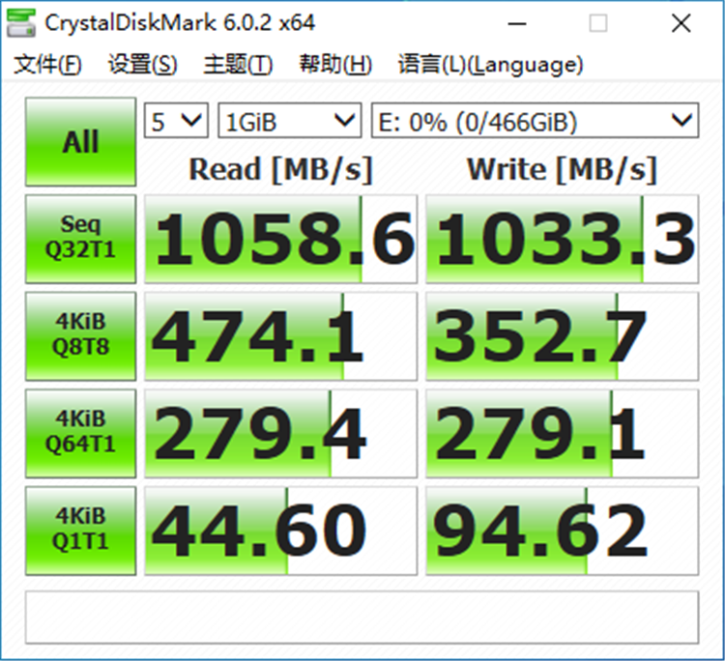Click the Seq Q32T1 read result 1058.6

click(281, 239)
